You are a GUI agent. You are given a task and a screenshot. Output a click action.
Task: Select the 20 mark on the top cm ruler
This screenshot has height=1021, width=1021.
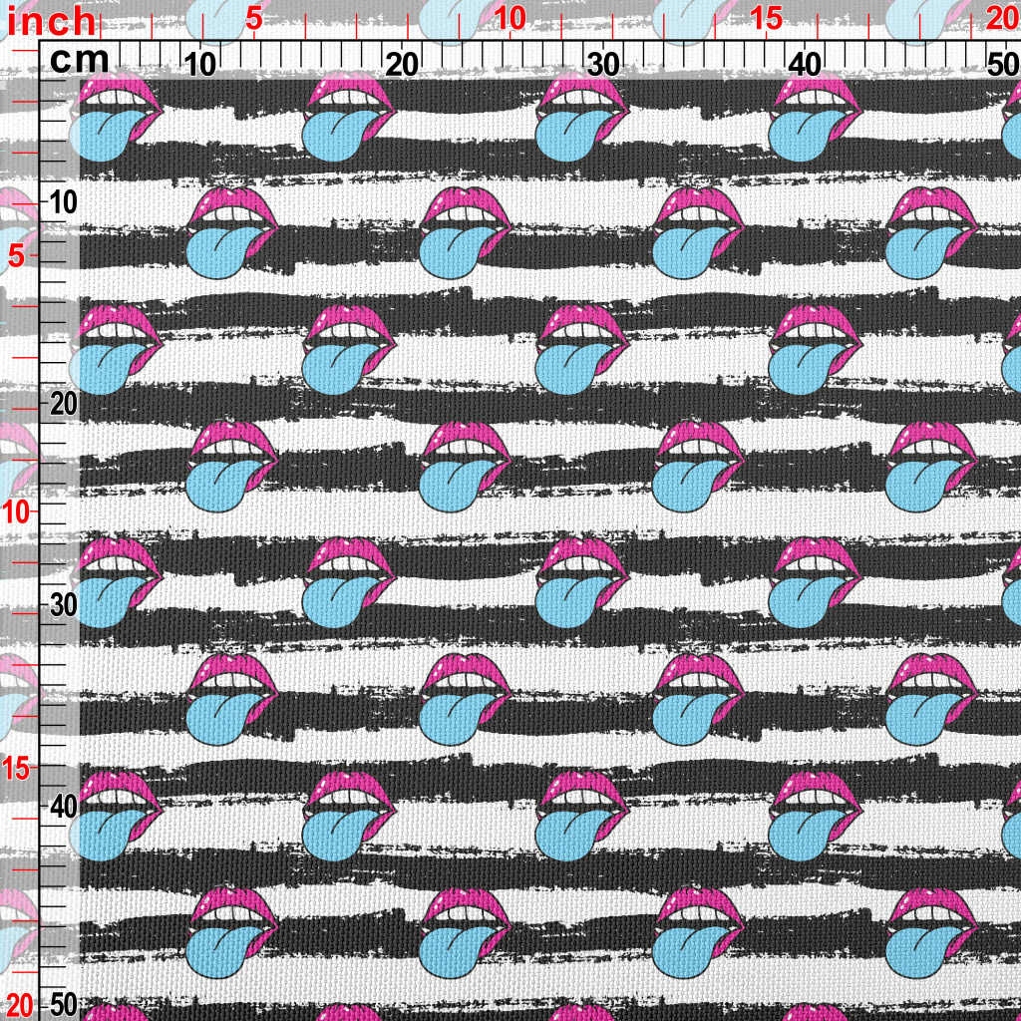pyautogui.click(x=402, y=66)
